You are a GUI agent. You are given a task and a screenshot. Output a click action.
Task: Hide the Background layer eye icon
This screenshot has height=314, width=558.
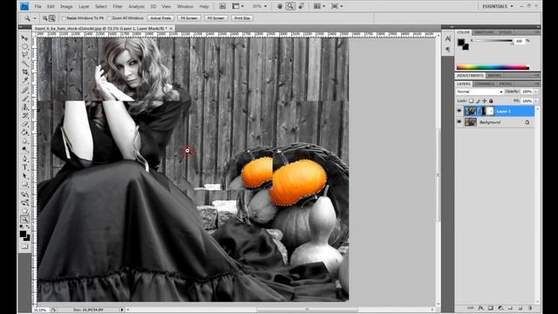(x=459, y=122)
